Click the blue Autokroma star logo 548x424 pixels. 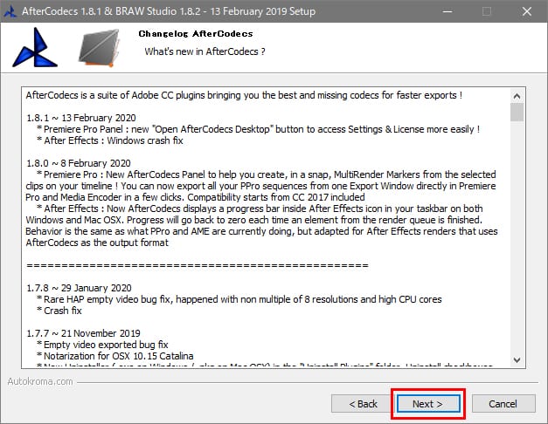tap(35, 48)
